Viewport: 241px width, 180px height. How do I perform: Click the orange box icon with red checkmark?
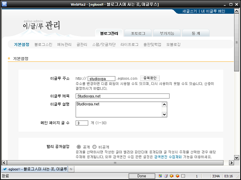(178, 176)
